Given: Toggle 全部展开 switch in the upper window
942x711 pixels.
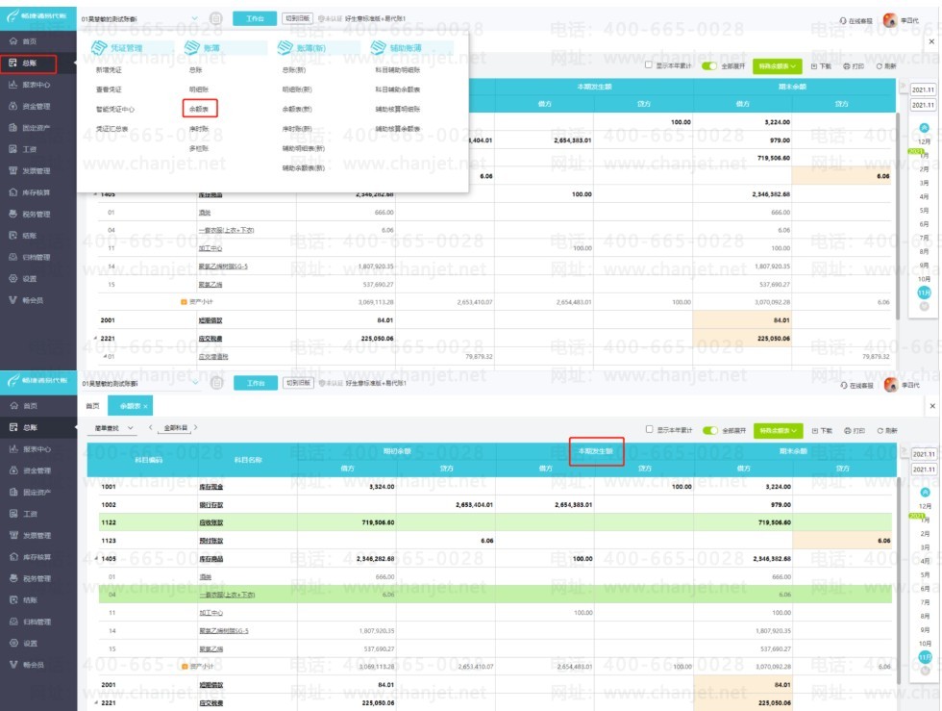Looking at the screenshot, I should click(709, 65).
